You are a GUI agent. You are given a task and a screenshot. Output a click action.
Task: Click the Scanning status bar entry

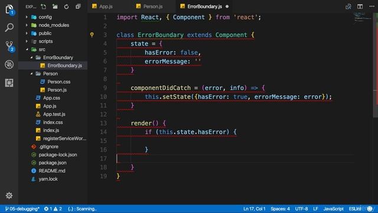(82, 209)
